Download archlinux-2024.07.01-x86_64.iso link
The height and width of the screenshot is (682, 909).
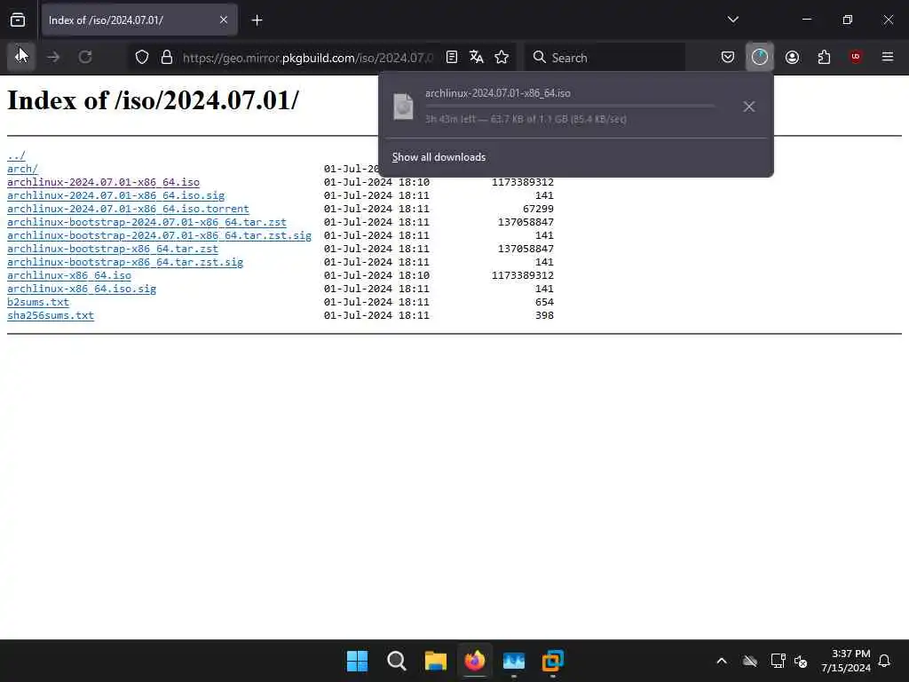coord(103,182)
